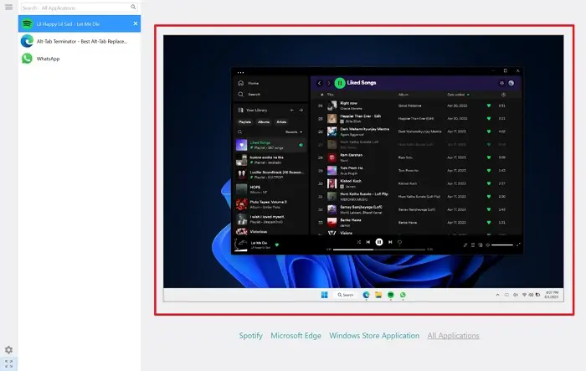
Task: Open Alt-Tab Terminator settings gear
Action: pos(8,350)
